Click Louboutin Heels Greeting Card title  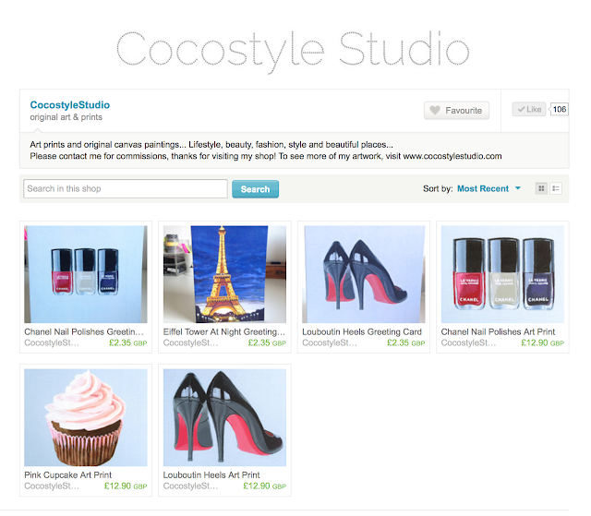(362, 331)
